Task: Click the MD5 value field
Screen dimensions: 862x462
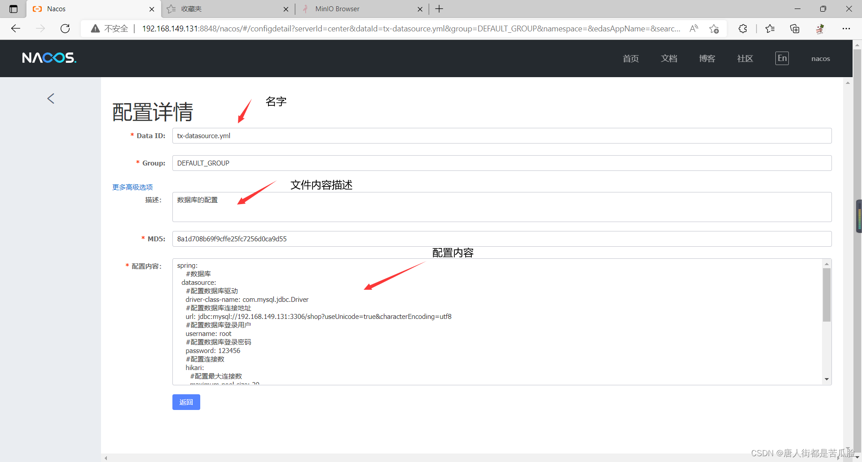Action: 502,239
